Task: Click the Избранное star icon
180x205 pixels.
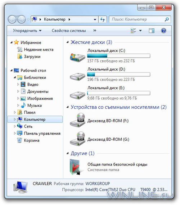Action: (17, 42)
